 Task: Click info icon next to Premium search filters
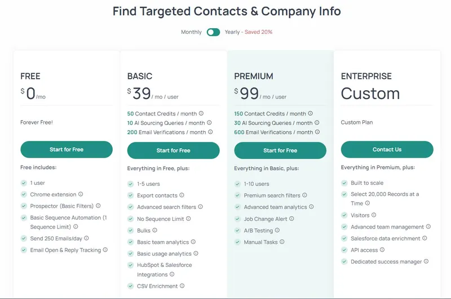[x=304, y=195]
